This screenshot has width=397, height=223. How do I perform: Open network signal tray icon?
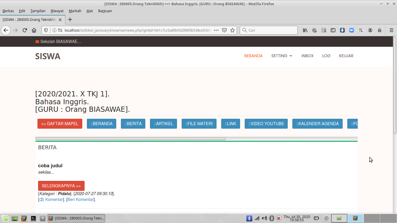pyautogui.click(x=257, y=218)
